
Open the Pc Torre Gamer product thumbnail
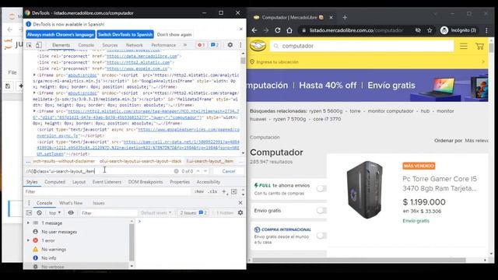[364, 190]
